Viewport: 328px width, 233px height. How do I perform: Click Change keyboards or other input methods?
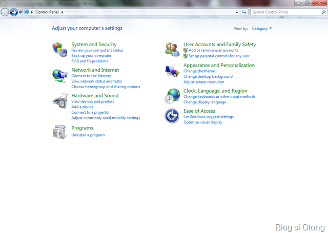(x=219, y=97)
